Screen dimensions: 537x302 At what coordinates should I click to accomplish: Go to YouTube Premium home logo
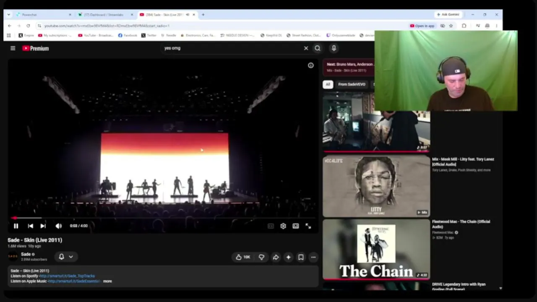click(36, 48)
